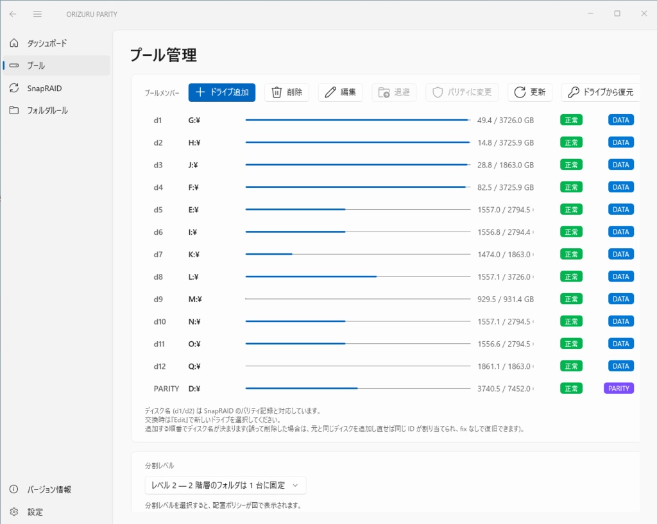This screenshot has height=524, width=657.
Task: Select drive row d4 F:¥
Action: (x=392, y=187)
